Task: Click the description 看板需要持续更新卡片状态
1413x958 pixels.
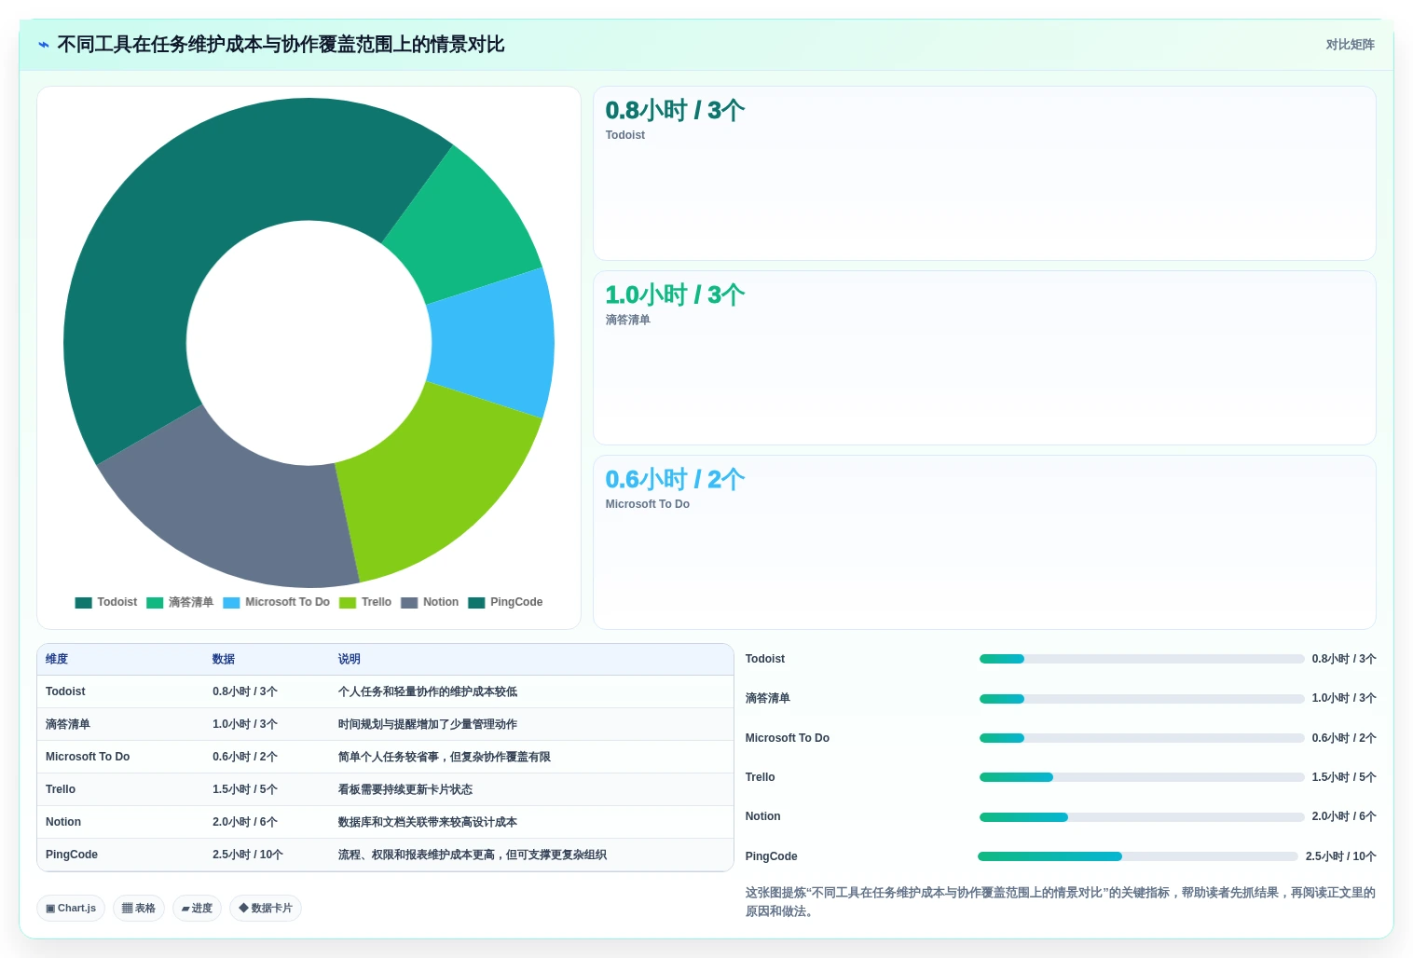Action: coord(405,789)
